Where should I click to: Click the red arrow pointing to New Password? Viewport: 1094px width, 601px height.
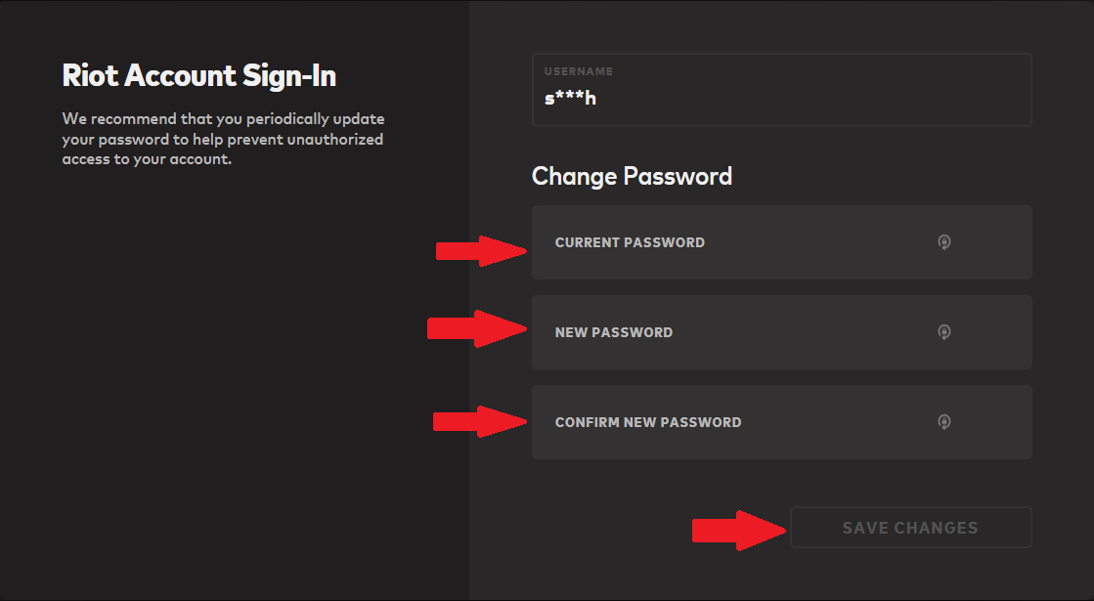click(477, 329)
